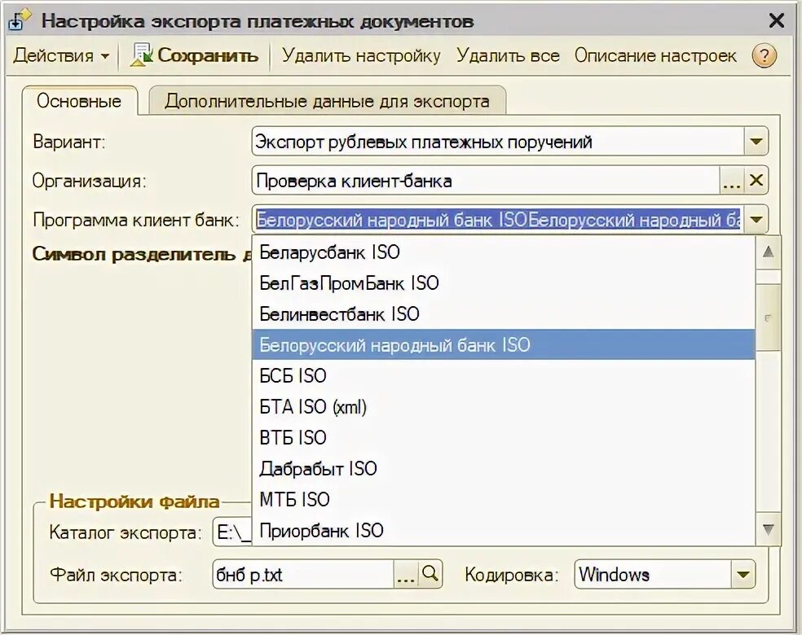Click the window title document icon
The image size is (802, 635).
[x=20, y=20]
